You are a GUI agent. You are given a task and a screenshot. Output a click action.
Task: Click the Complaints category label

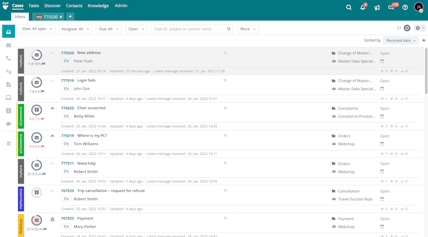(x=348, y=108)
